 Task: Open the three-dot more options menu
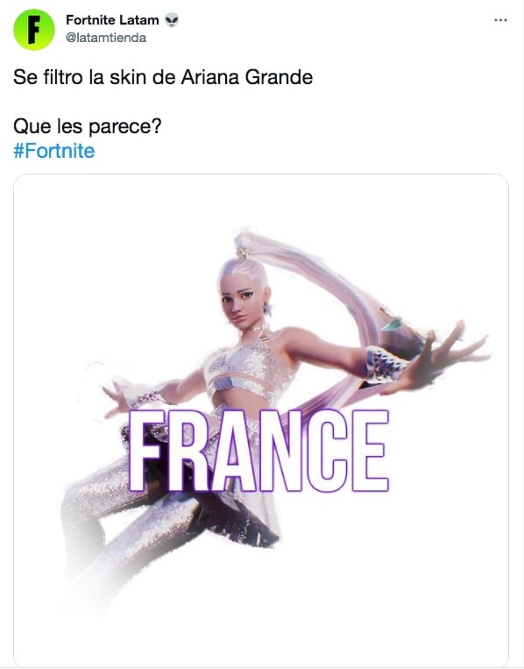[500, 20]
